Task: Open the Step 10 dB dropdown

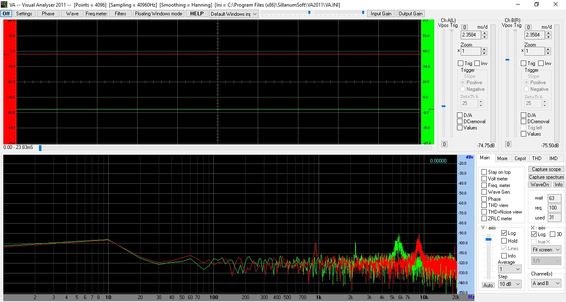Action: pyautogui.click(x=510, y=284)
